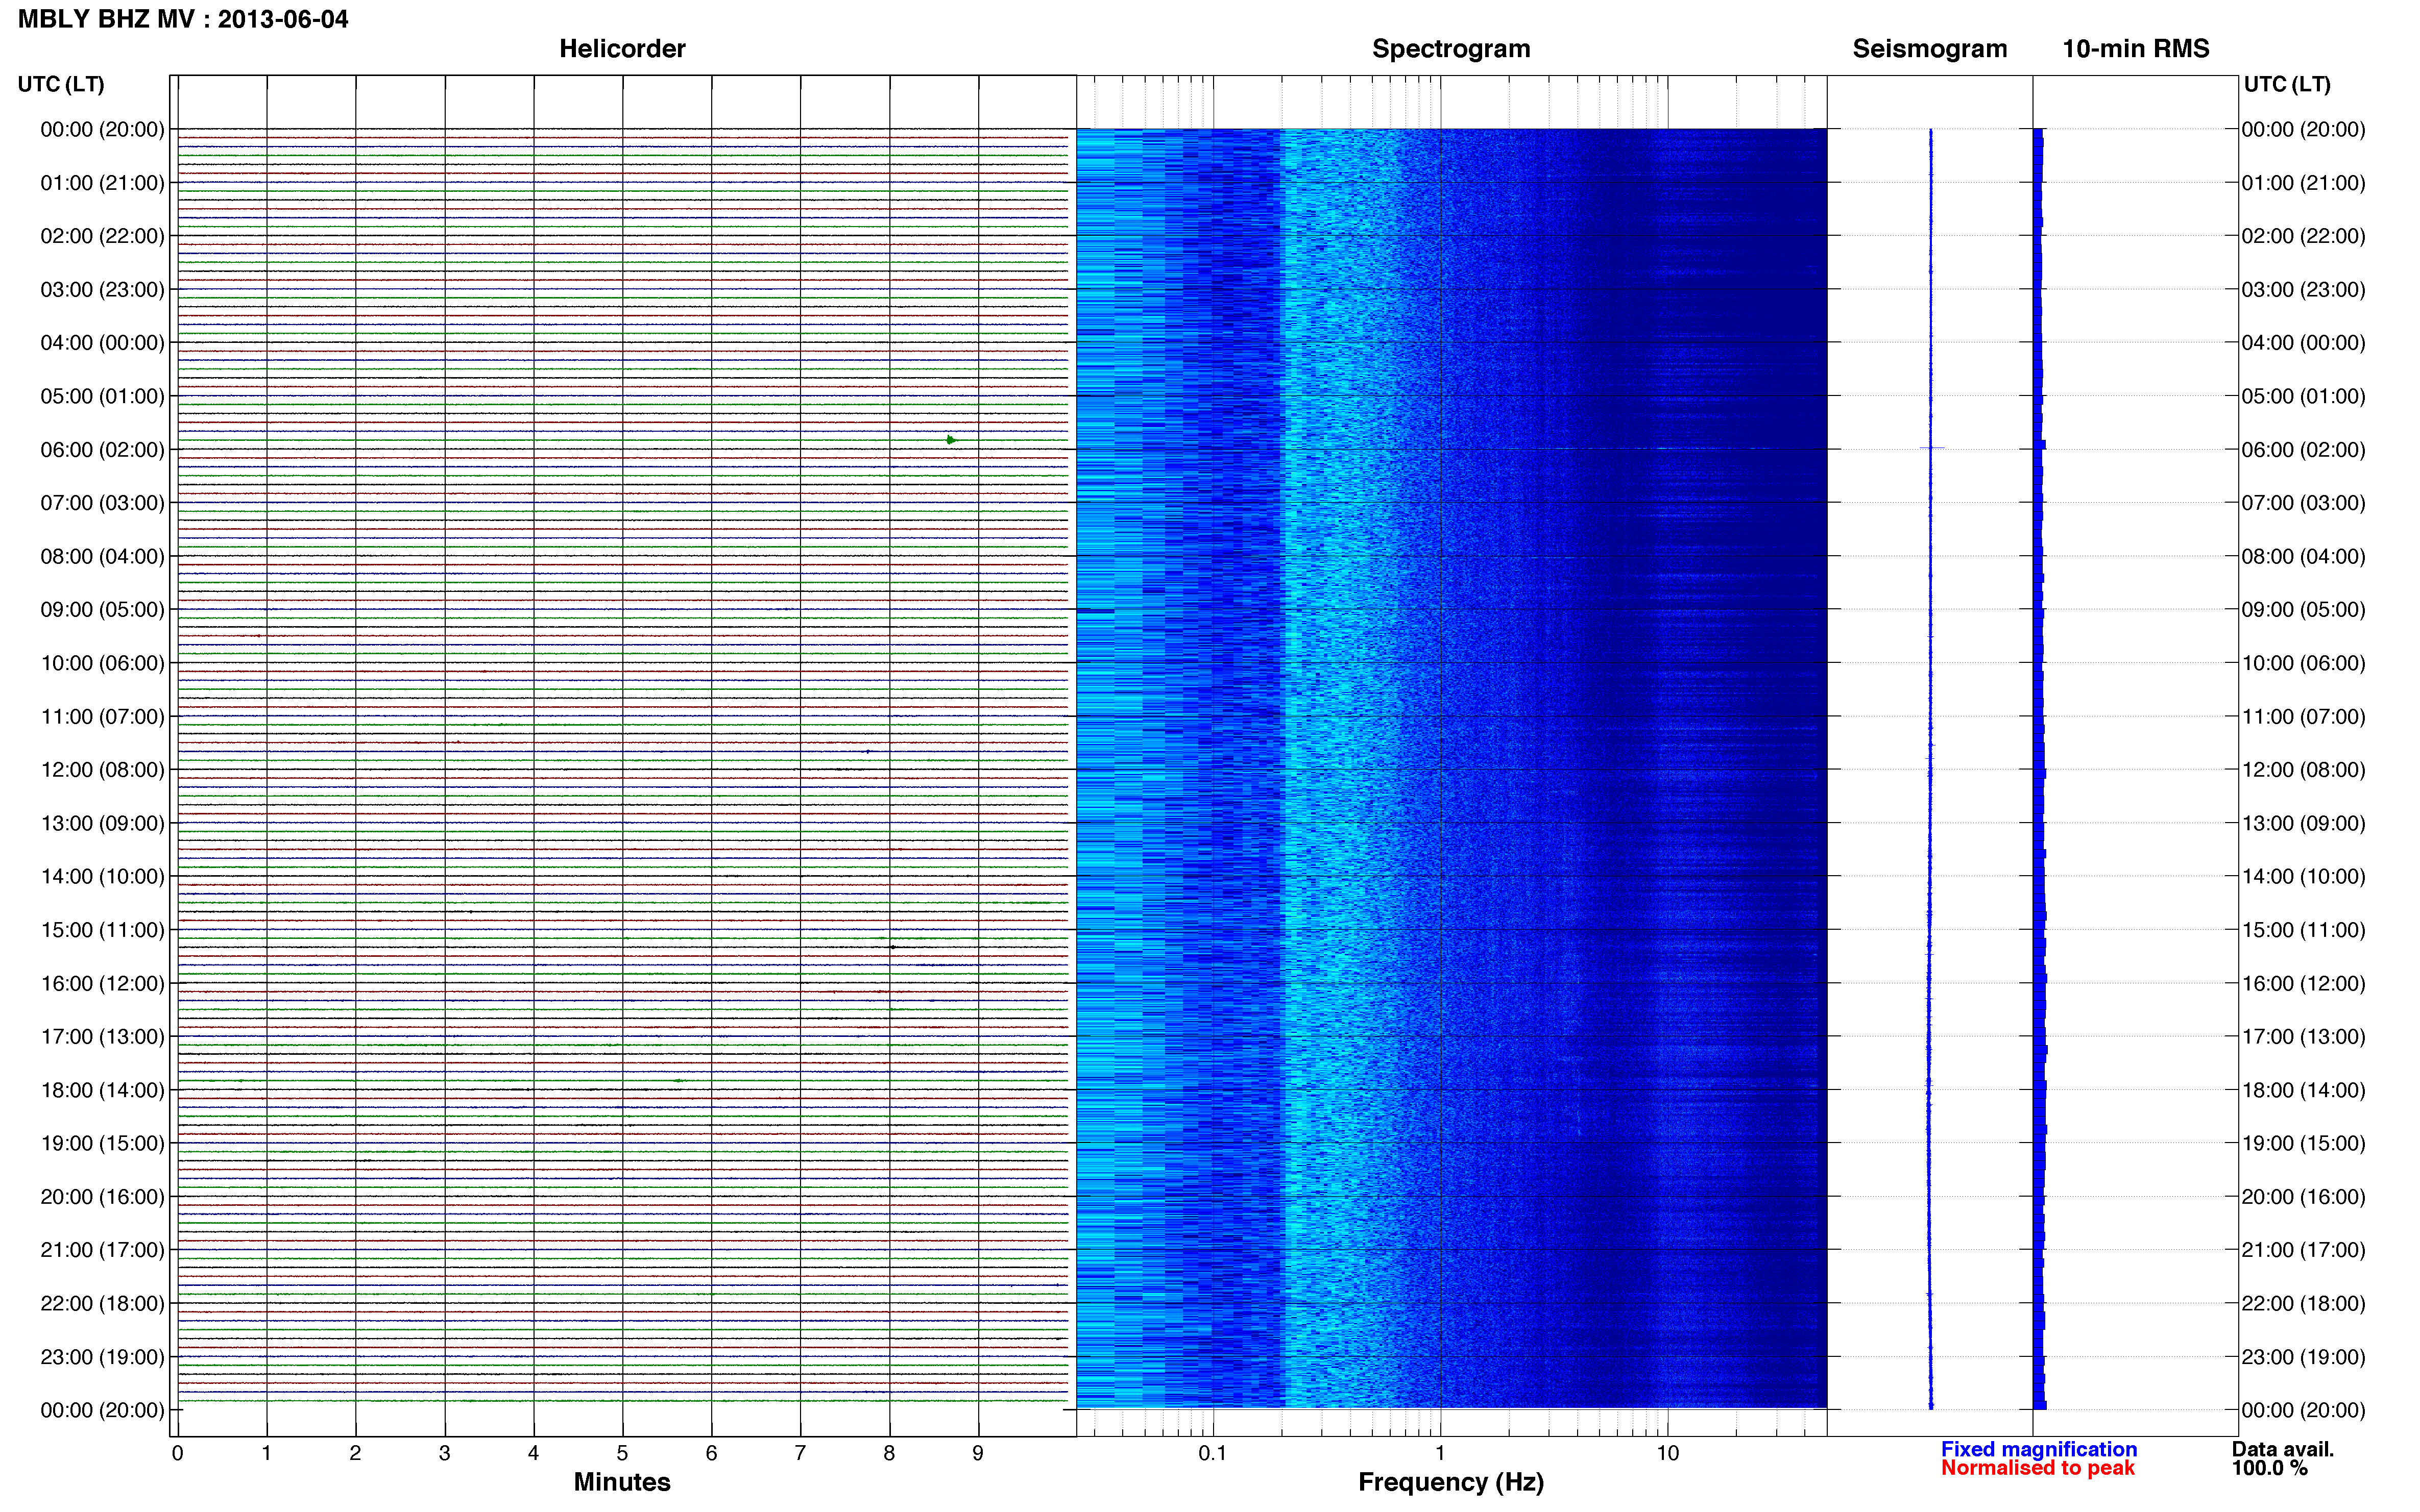Click 18:00 (14:00) label on the helicorder side
Viewport: 2420px width, 1512px height.
102,1090
